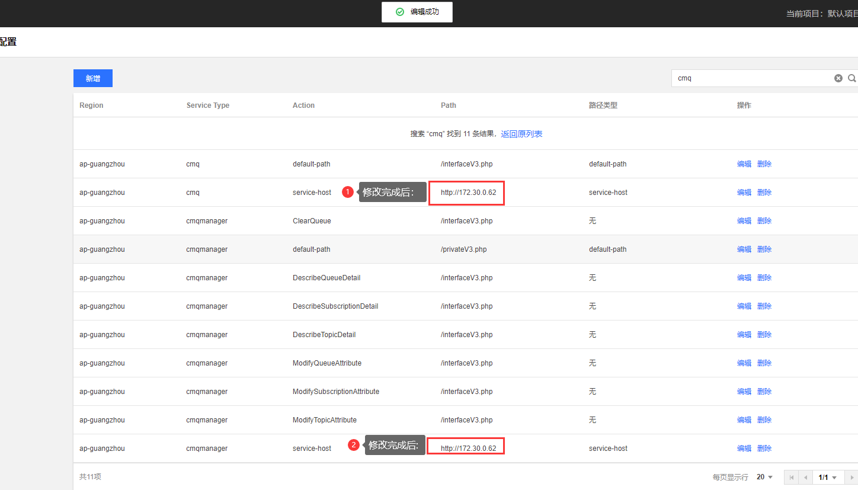
Task: Open the 1/1 page selector
Action: point(828,477)
